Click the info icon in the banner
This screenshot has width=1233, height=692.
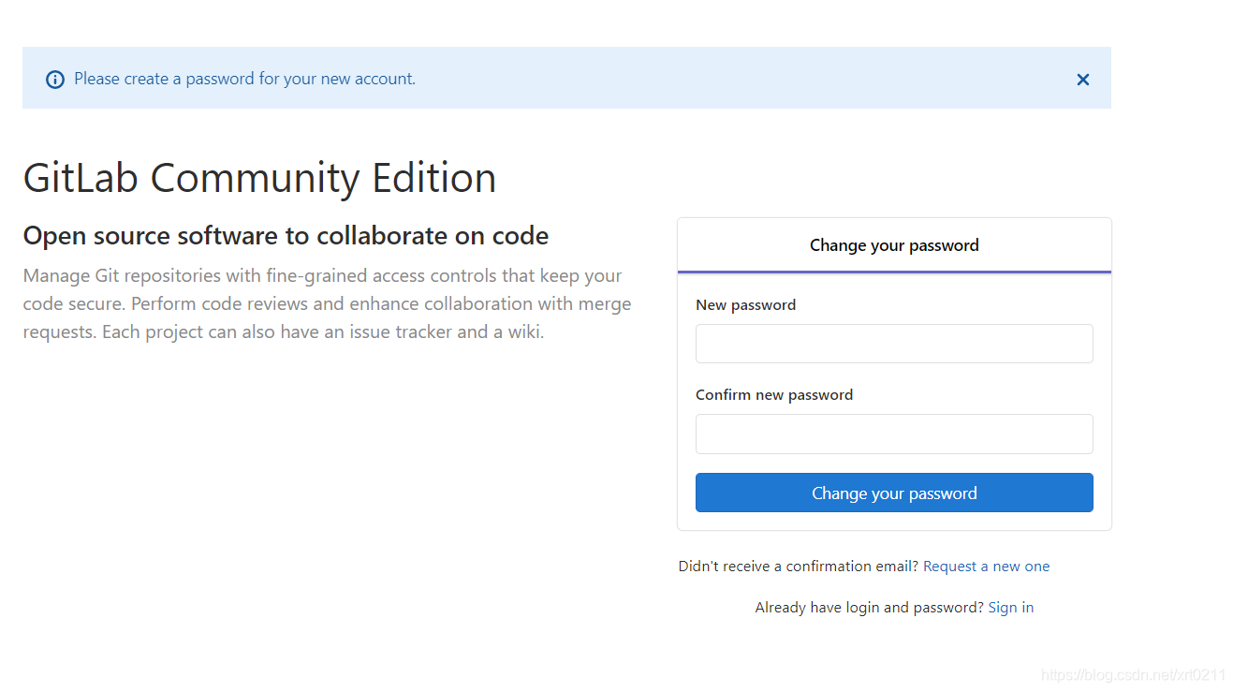55,80
